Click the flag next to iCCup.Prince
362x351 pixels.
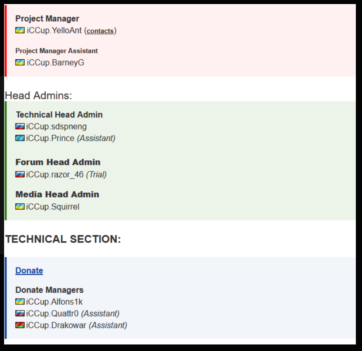20,138
